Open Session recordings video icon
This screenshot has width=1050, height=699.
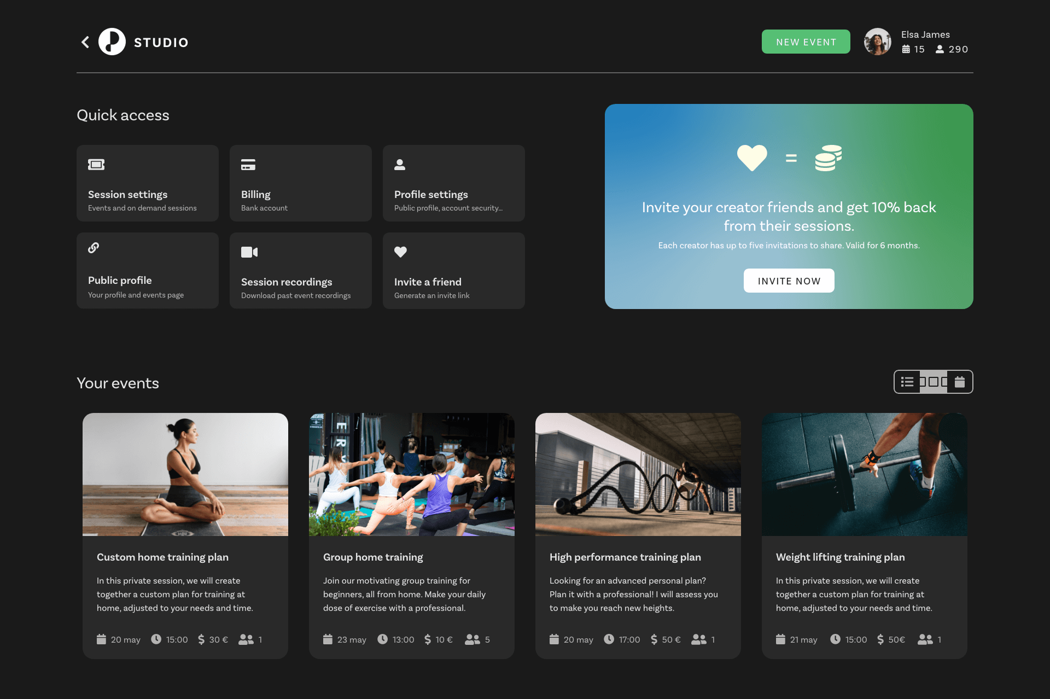point(249,252)
